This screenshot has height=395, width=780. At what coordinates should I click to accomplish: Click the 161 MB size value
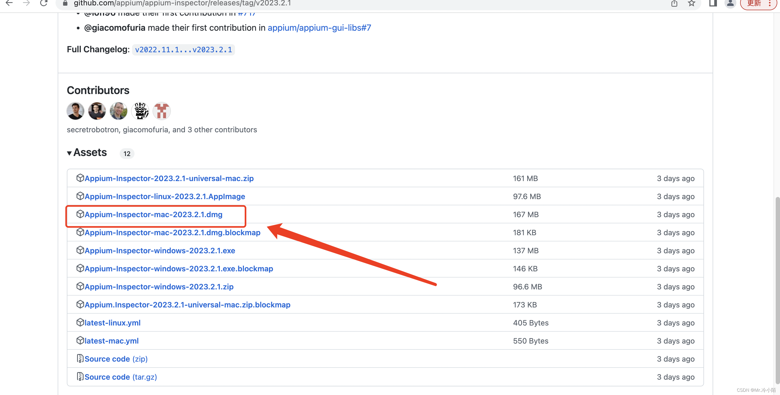pyautogui.click(x=525, y=178)
